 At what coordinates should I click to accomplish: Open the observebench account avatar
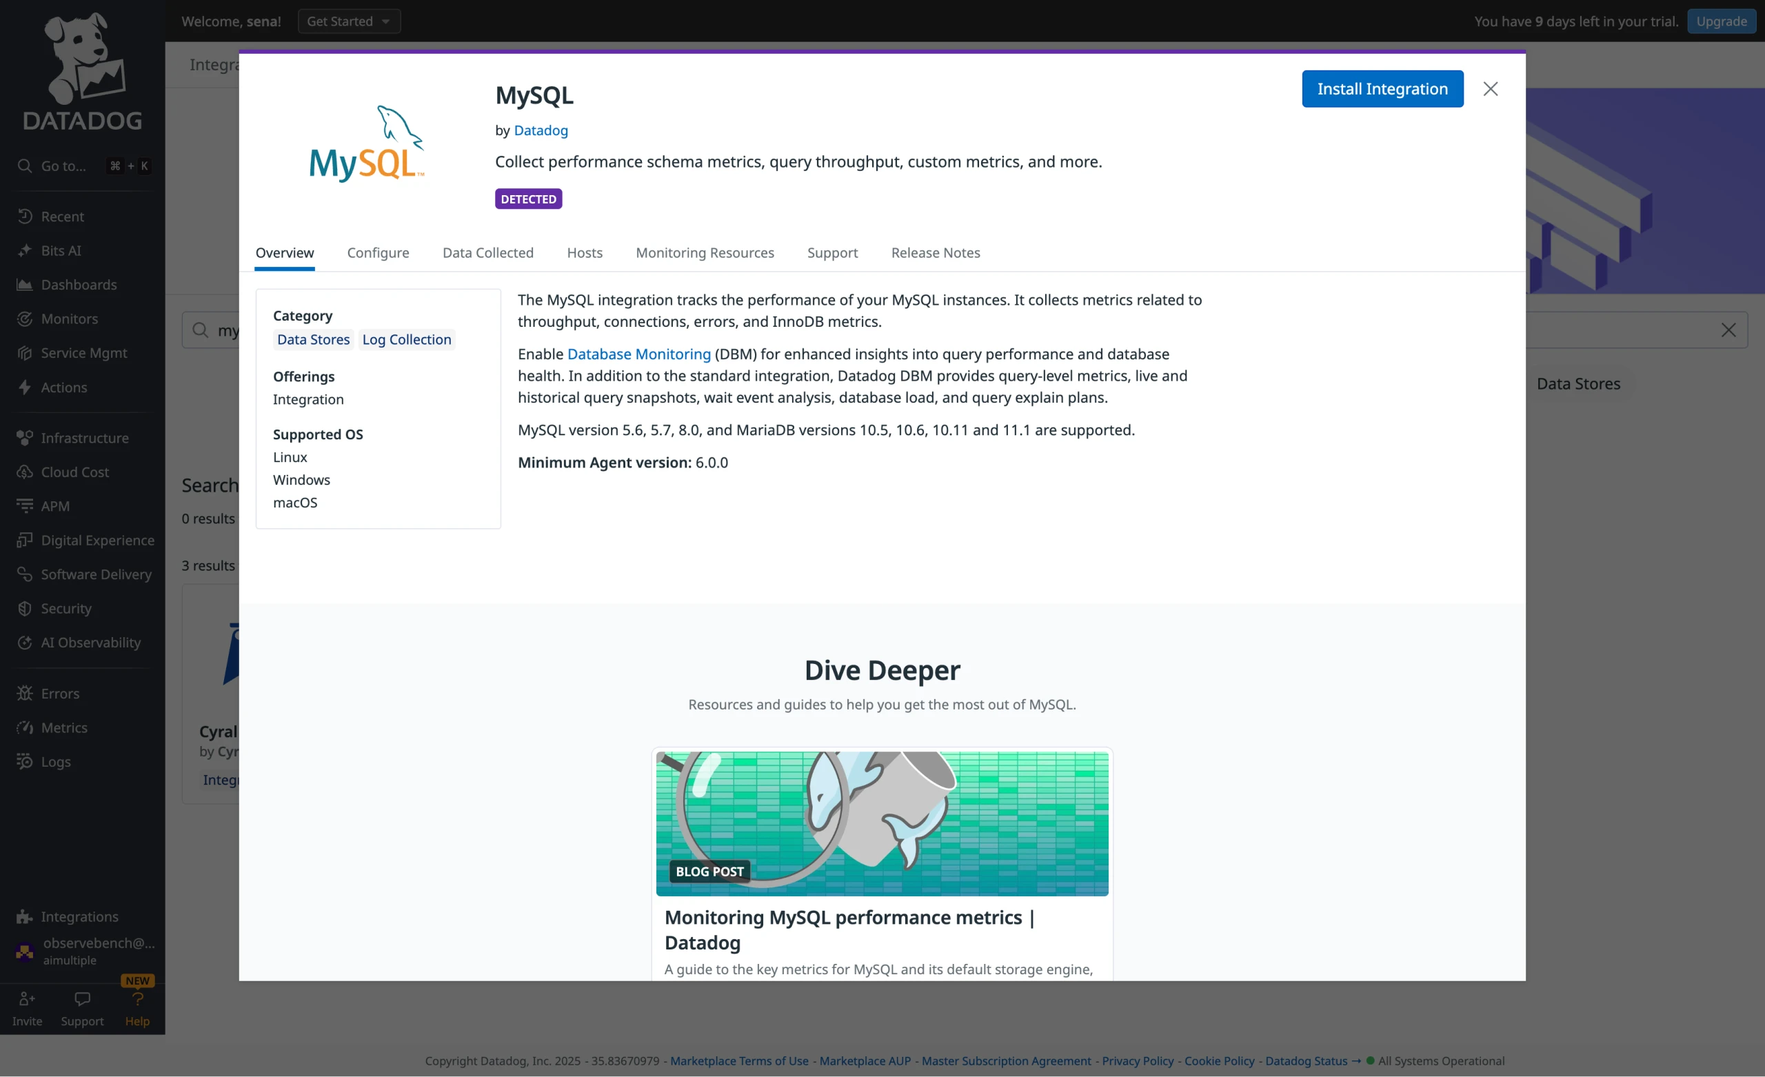pyautogui.click(x=25, y=952)
